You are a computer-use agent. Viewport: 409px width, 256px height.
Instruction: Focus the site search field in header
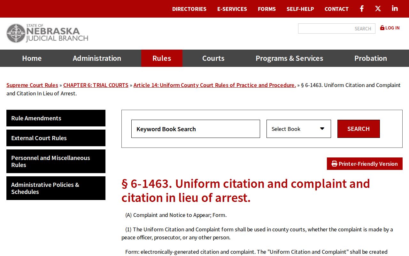point(337,28)
